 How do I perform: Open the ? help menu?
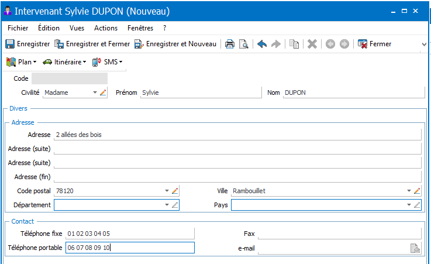tap(164, 28)
